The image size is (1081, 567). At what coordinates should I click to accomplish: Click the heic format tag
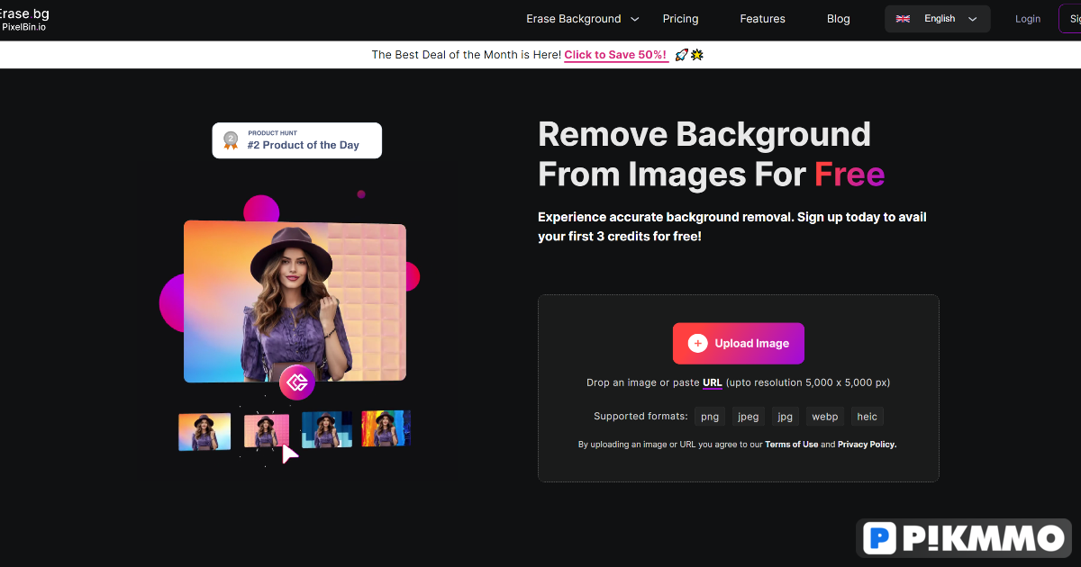(868, 417)
